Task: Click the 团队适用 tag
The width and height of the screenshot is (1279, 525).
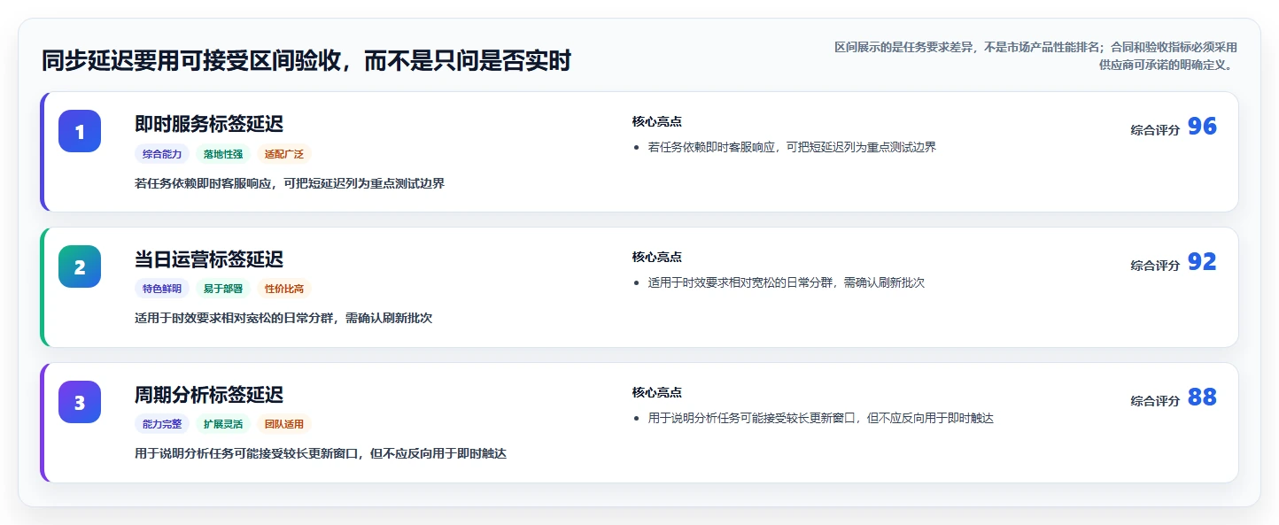Action: click(x=284, y=424)
